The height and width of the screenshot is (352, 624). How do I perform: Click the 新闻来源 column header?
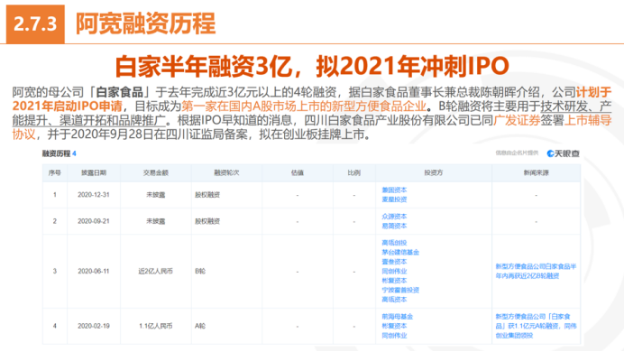[x=536, y=172]
